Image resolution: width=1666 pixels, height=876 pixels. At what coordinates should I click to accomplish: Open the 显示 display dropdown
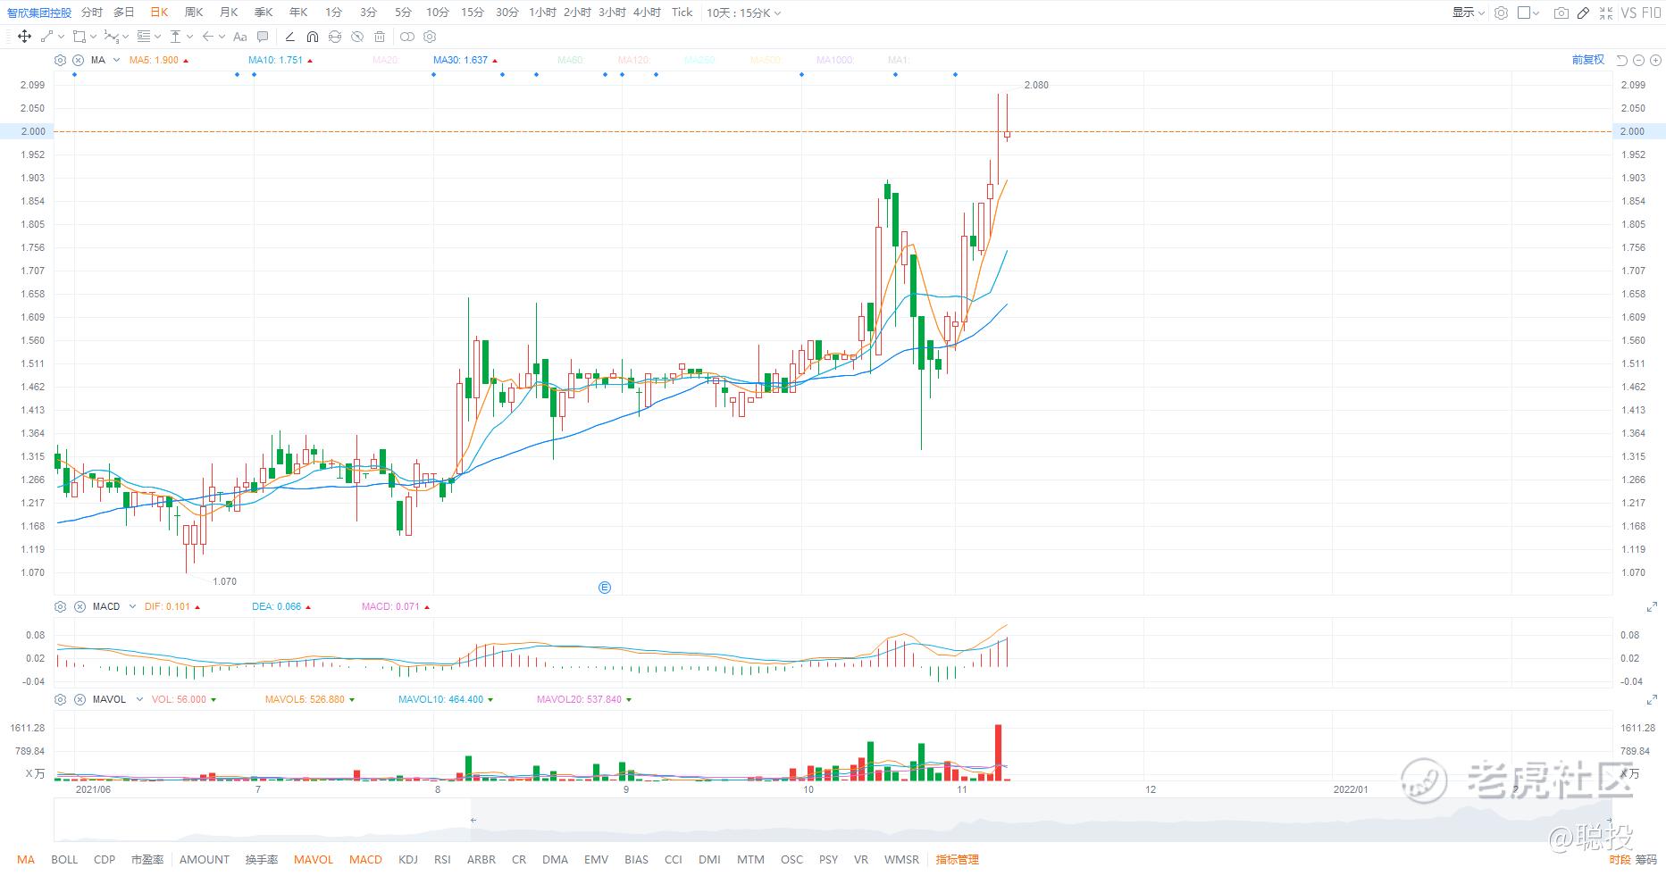pos(1469,13)
